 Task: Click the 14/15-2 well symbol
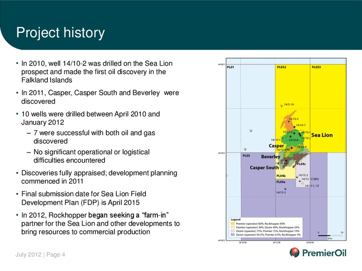[x=297, y=177]
